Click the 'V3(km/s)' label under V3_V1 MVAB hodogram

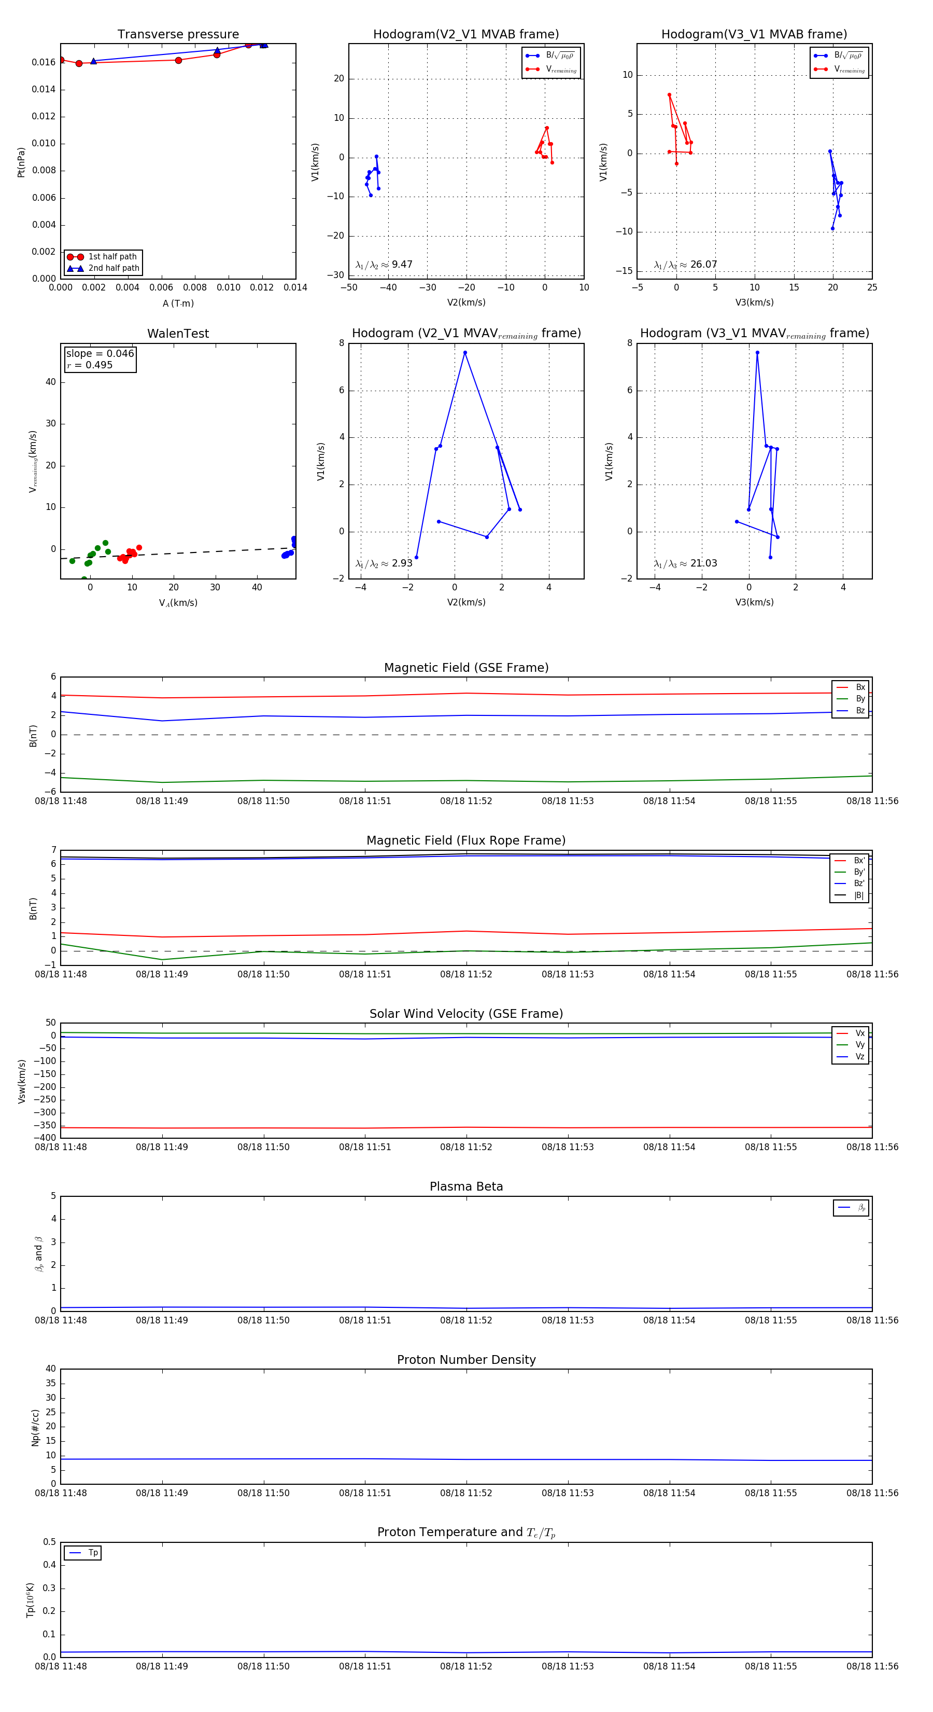pos(754,302)
